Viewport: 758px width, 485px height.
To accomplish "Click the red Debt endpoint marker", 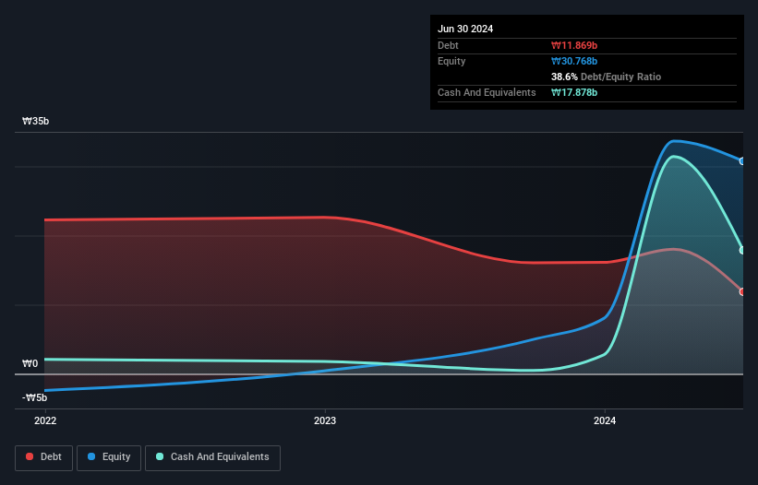I will 742,292.
